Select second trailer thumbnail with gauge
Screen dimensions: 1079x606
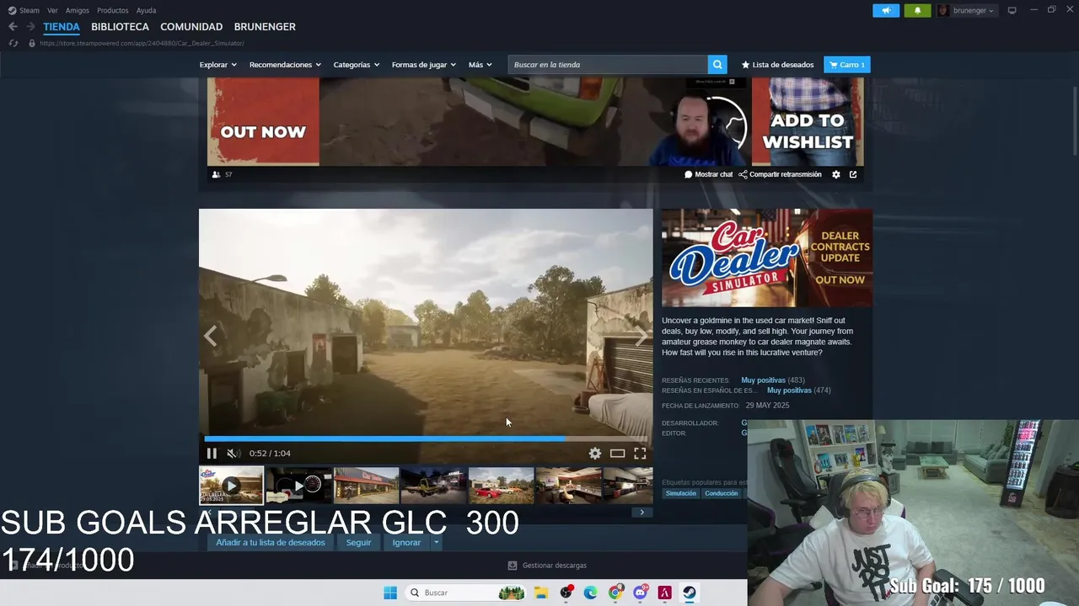(x=298, y=486)
